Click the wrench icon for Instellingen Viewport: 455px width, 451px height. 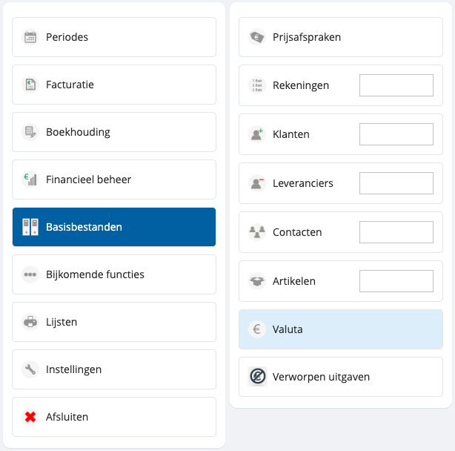click(x=30, y=369)
